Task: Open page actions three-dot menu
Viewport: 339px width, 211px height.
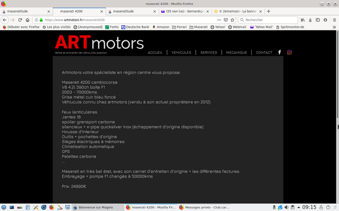Action: 219,20
